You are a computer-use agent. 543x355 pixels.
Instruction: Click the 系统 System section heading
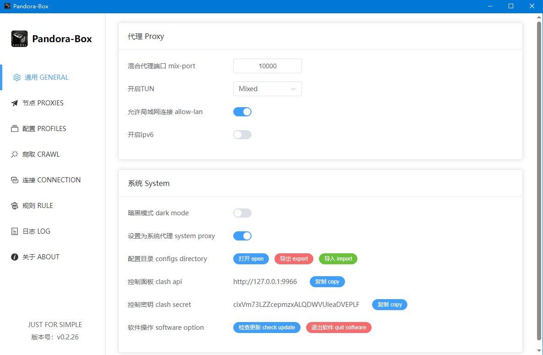(x=148, y=183)
